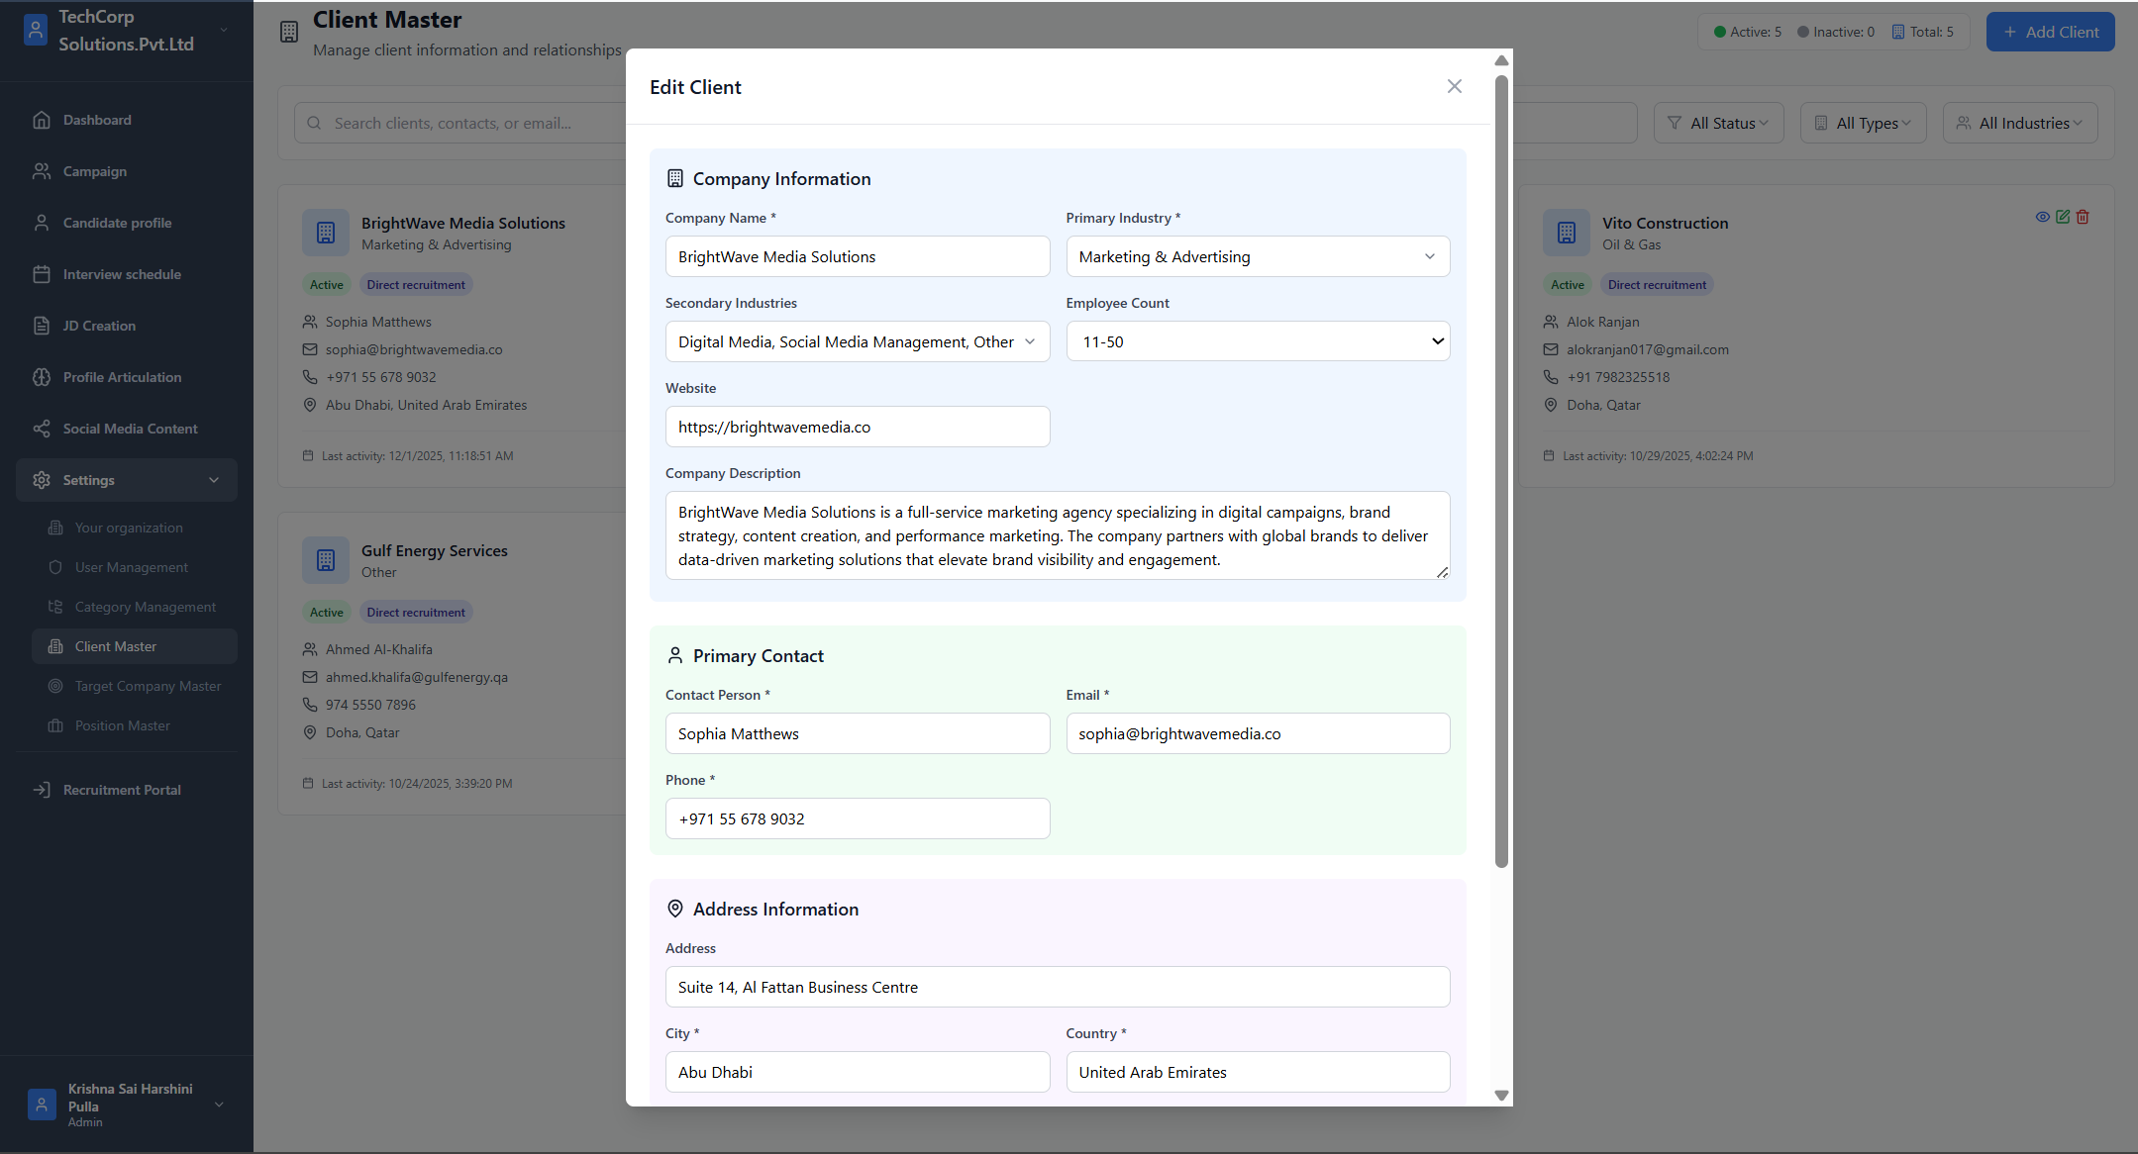Viewport: 2138px width, 1154px height.
Task: Close the Edit Client dialog
Action: [1454, 86]
